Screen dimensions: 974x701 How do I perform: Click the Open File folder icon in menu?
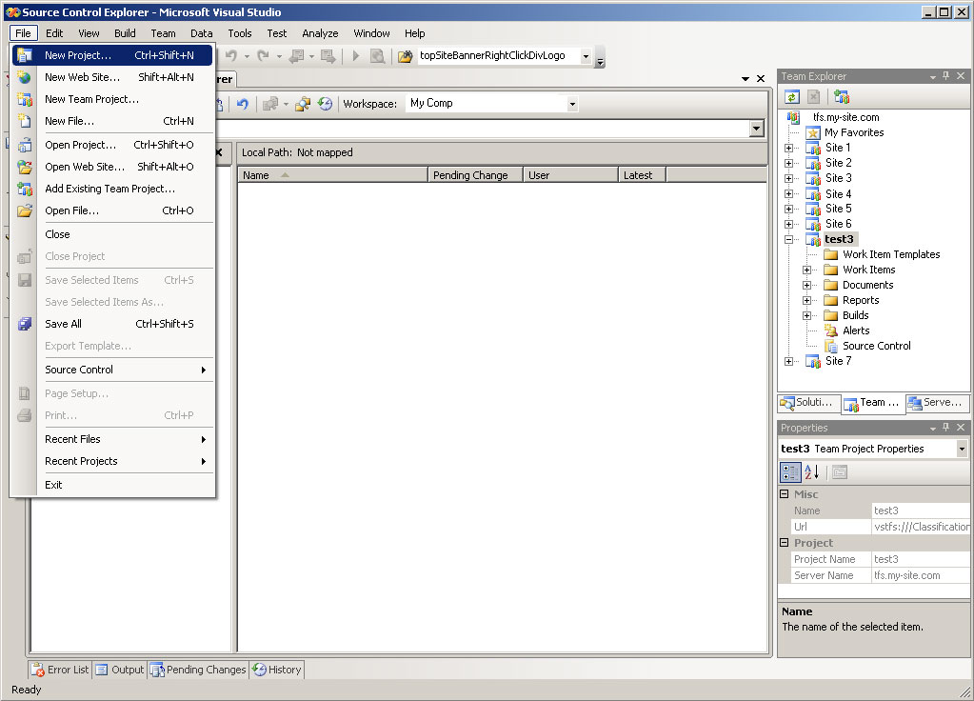pyautogui.click(x=24, y=210)
